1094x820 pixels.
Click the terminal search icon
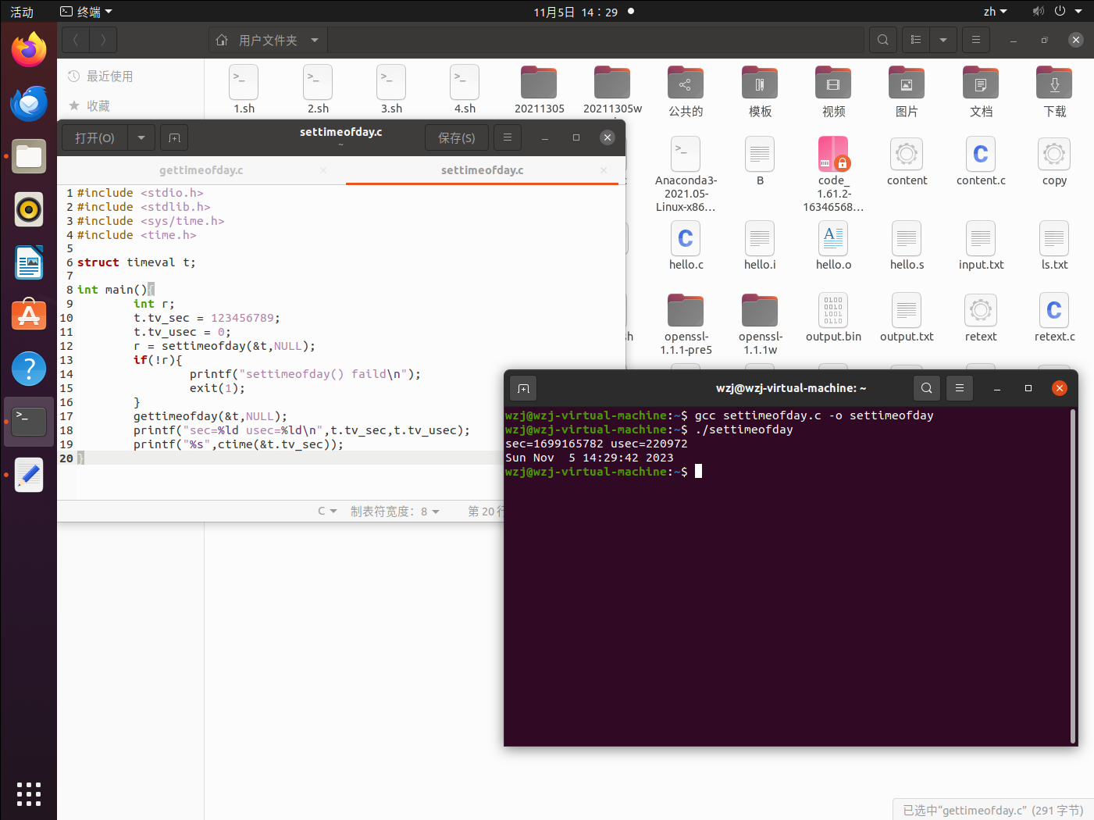[926, 388]
